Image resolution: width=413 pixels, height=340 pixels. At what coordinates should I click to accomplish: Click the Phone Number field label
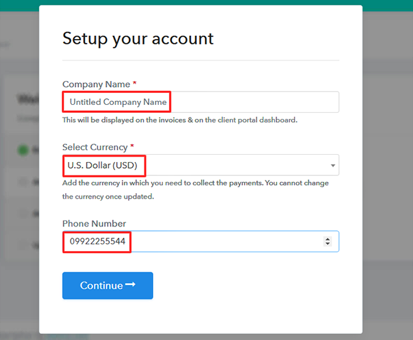[x=94, y=224]
